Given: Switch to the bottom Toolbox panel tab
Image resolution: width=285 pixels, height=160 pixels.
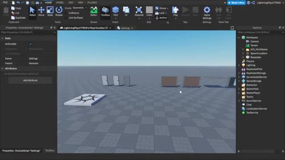Looking at the screenshot, I should pyautogui.click(x=49, y=151).
